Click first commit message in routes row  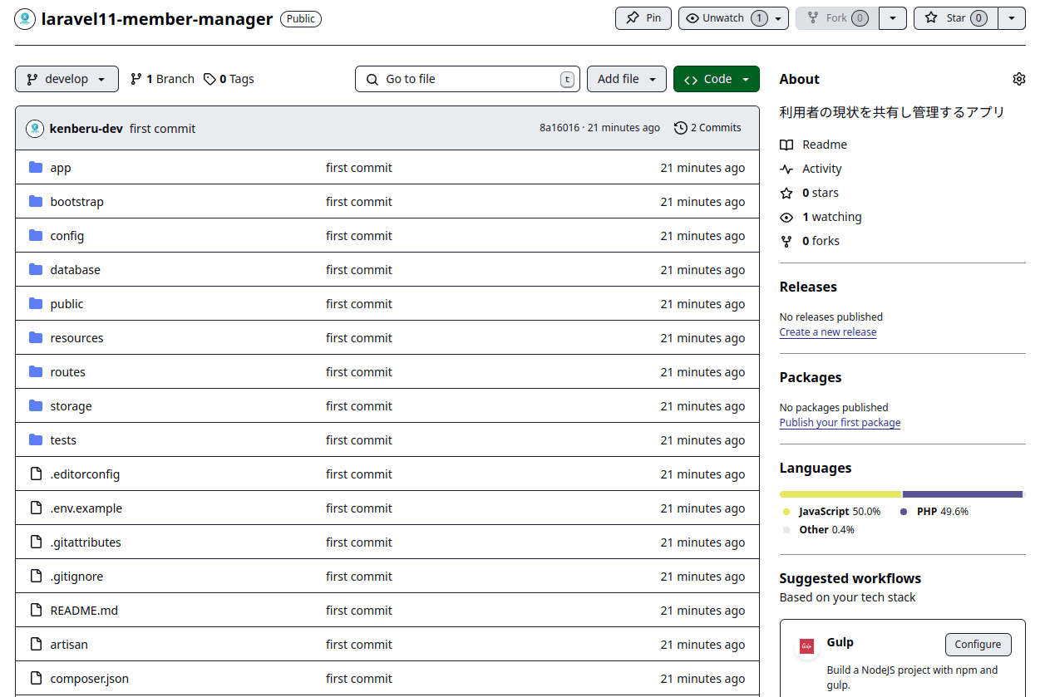tap(359, 371)
